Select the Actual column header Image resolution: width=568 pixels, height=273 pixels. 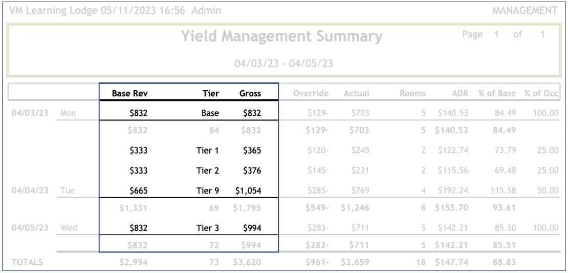point(357,94)
